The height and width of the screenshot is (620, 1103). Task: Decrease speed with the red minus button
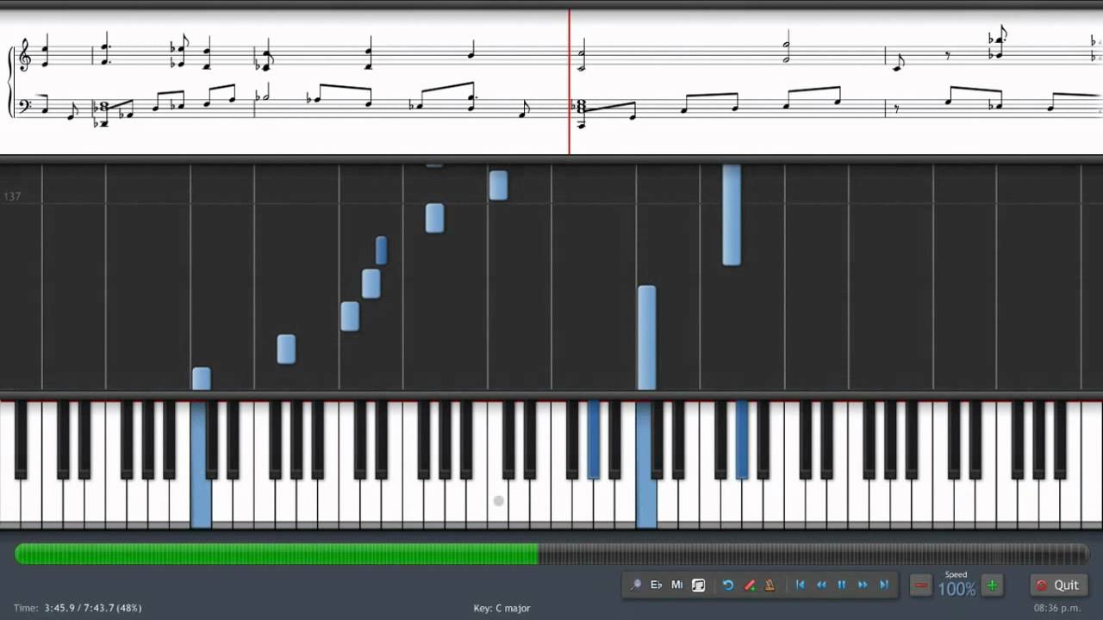[x=921, y=586]
